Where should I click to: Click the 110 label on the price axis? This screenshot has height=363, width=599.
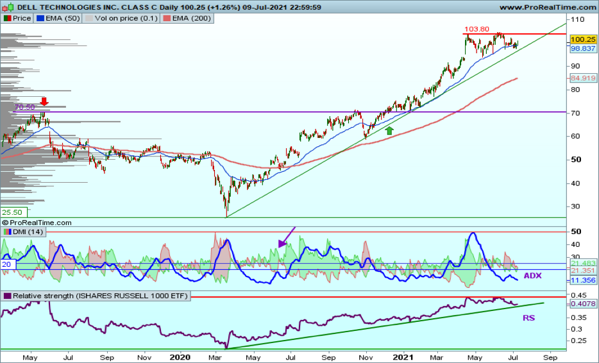click(x=578, y=19)
